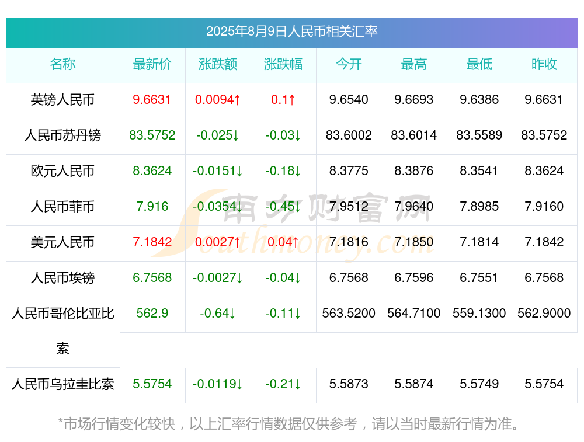Click change percent -0.03↓

[283, 135]
